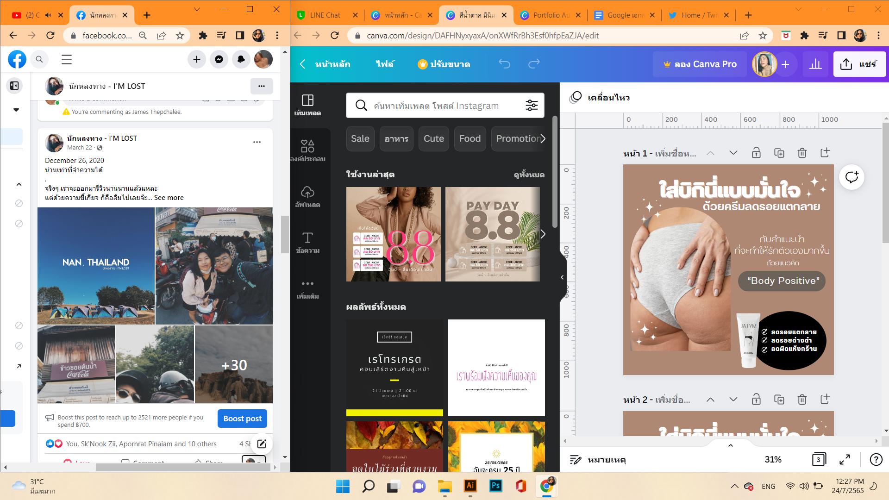Click the Boost post button

pos(242,418)
